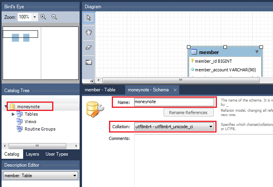Click the zoom in magnifier icon
The width and height of the screenshot is (273, 187).
click(x=44, y=17)
